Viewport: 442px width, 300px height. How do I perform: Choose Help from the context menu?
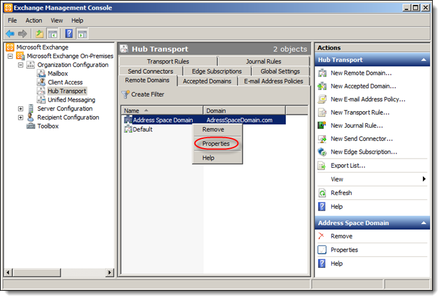tap(217, 158)
